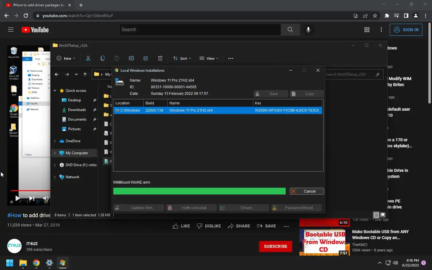Click Delete trash icon in Explorer toolbar
This screenshot has width=432, height=270.
[160, 58]
